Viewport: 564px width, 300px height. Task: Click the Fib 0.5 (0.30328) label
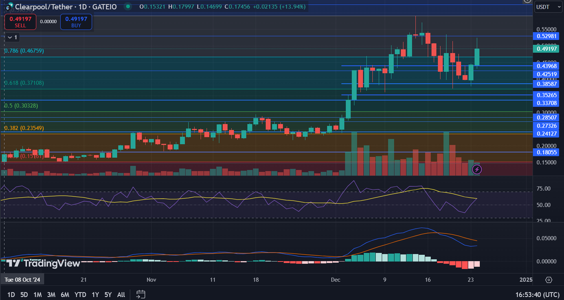pos(21,106)
